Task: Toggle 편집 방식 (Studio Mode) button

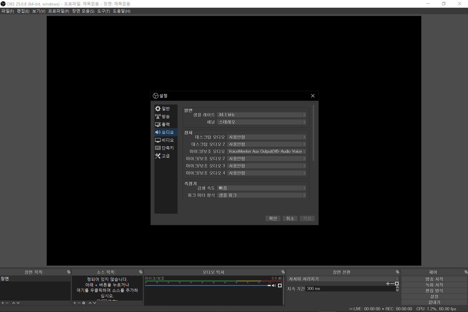Action: pyautogui.click(x=434, y=291)
